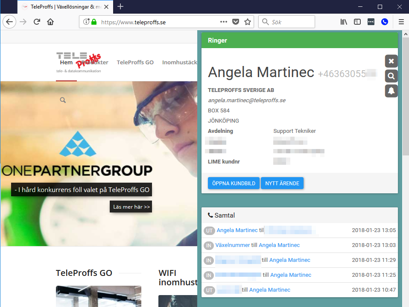The width and height of the screenshot is (409, 307).
Task: Go back to the previous page
Action: (x=9, y=22)
